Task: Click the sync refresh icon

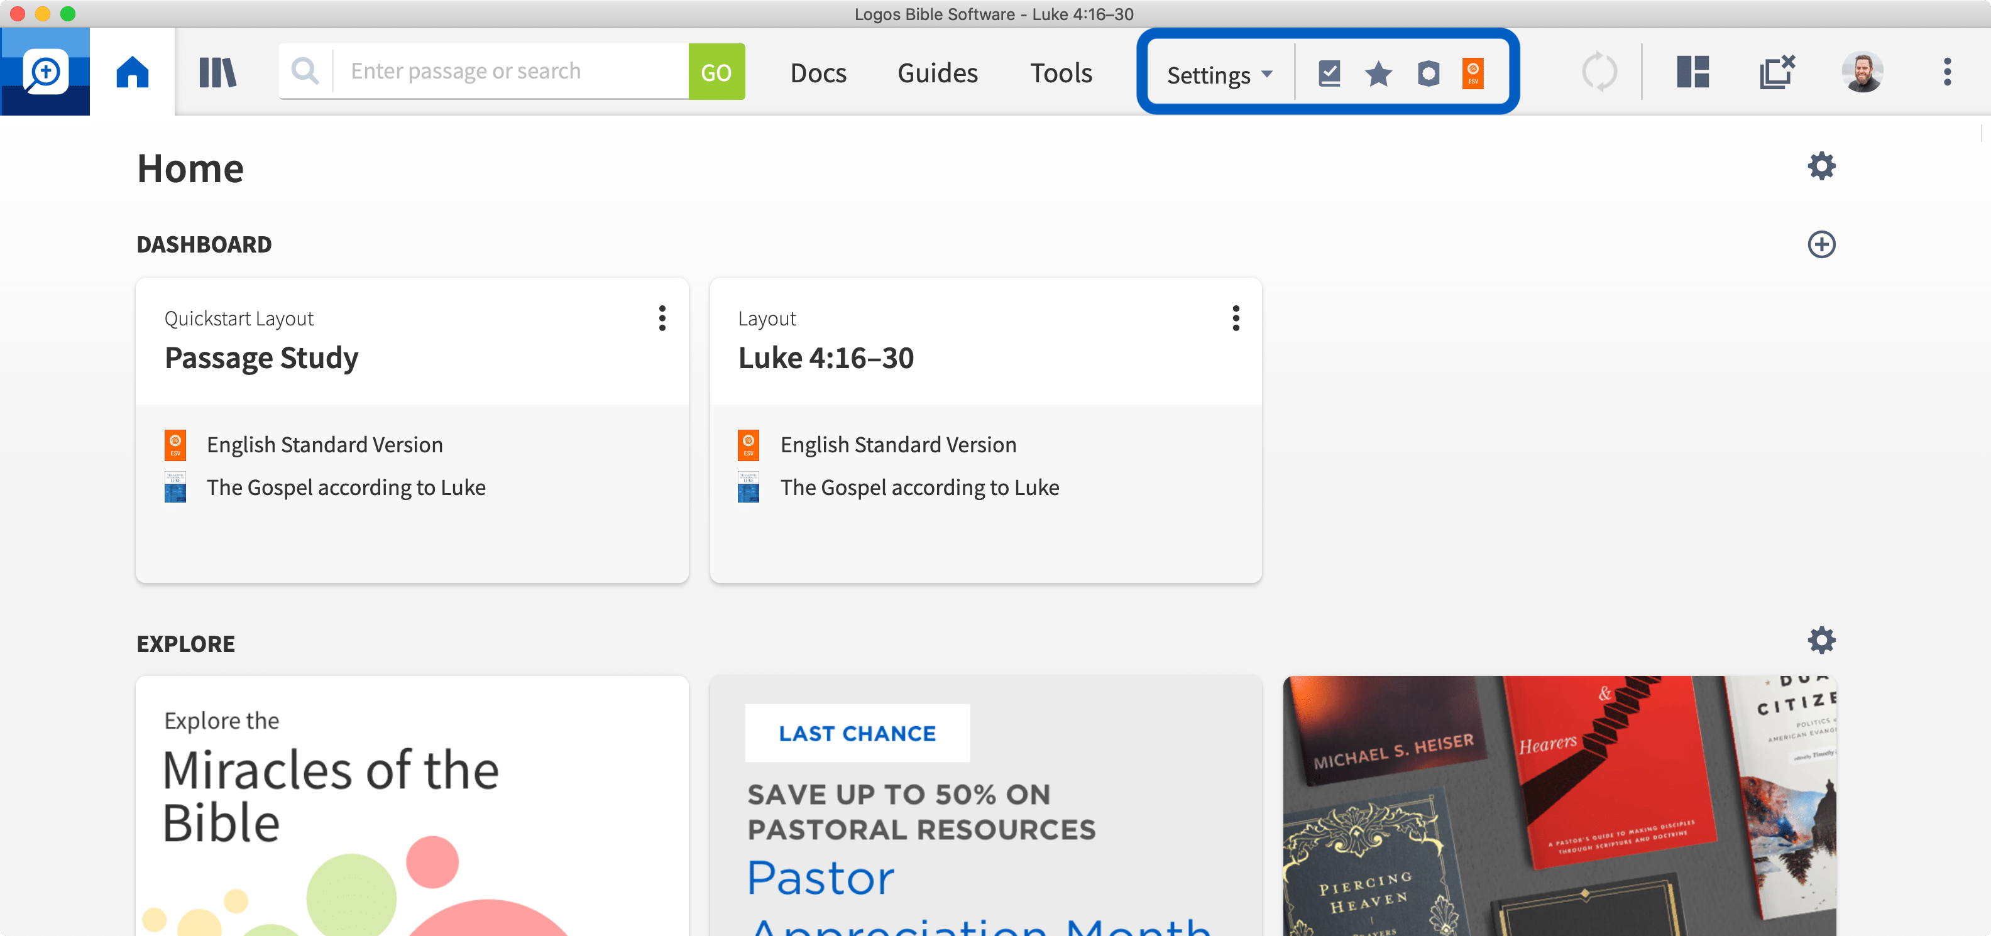Action: click(x=1599, y=72)
